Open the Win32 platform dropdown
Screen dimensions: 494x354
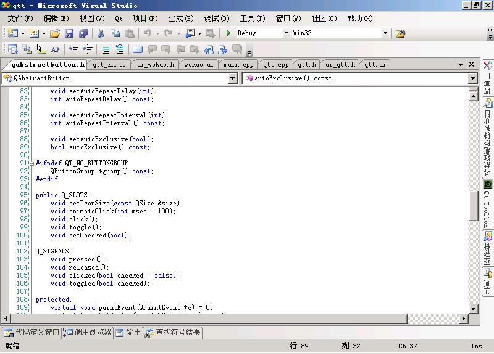[386, 33]
